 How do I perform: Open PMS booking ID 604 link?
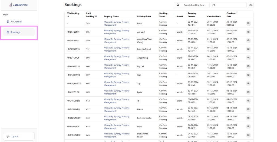pyautogui.click(x=88, y=66)
